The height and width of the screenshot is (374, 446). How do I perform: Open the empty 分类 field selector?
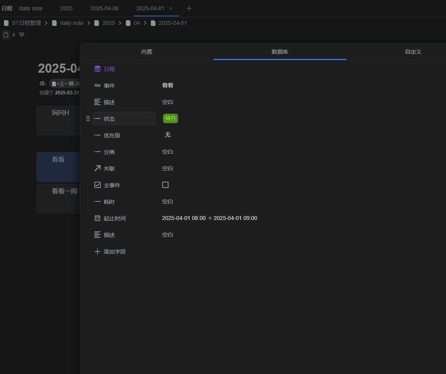point(168,152)
